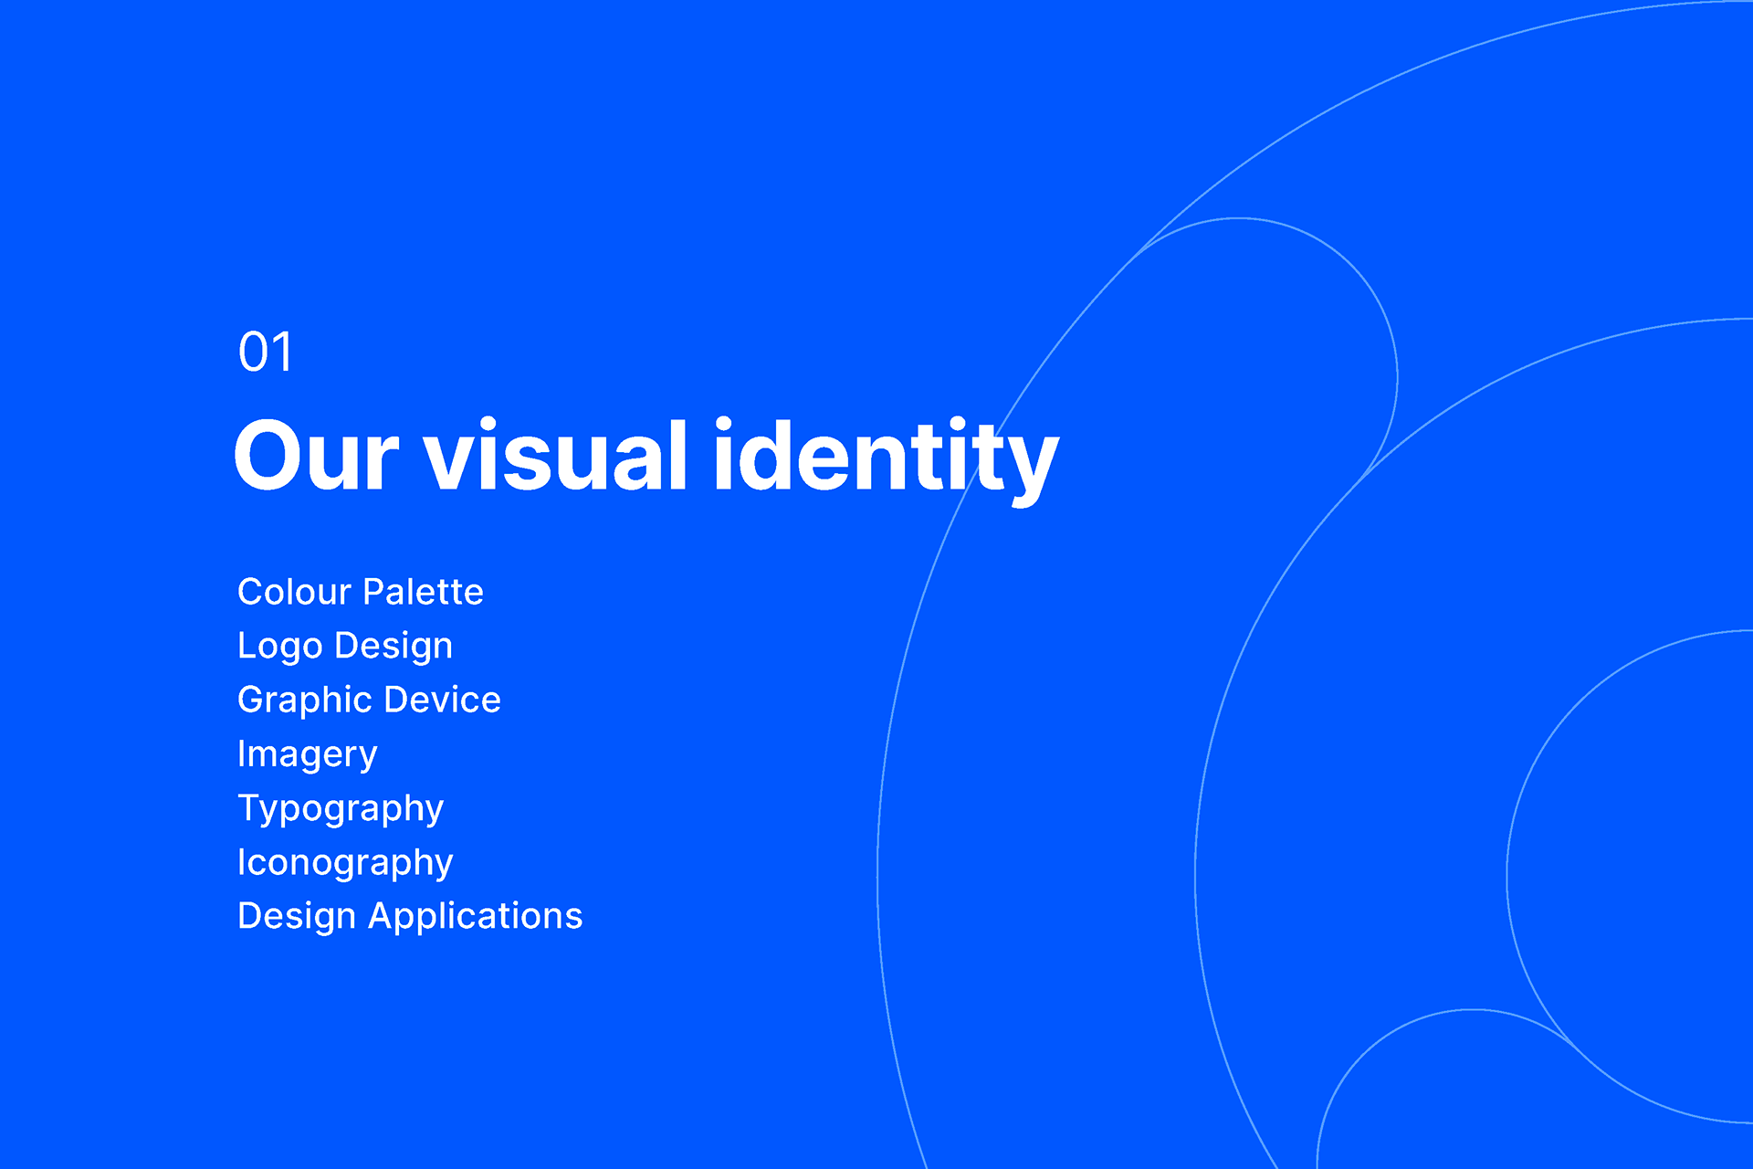This screenshot has height=1169, width=1753.
Task: Click the word "Applications" in the last item
Action: pyautogui.click(x=475, y=916)
